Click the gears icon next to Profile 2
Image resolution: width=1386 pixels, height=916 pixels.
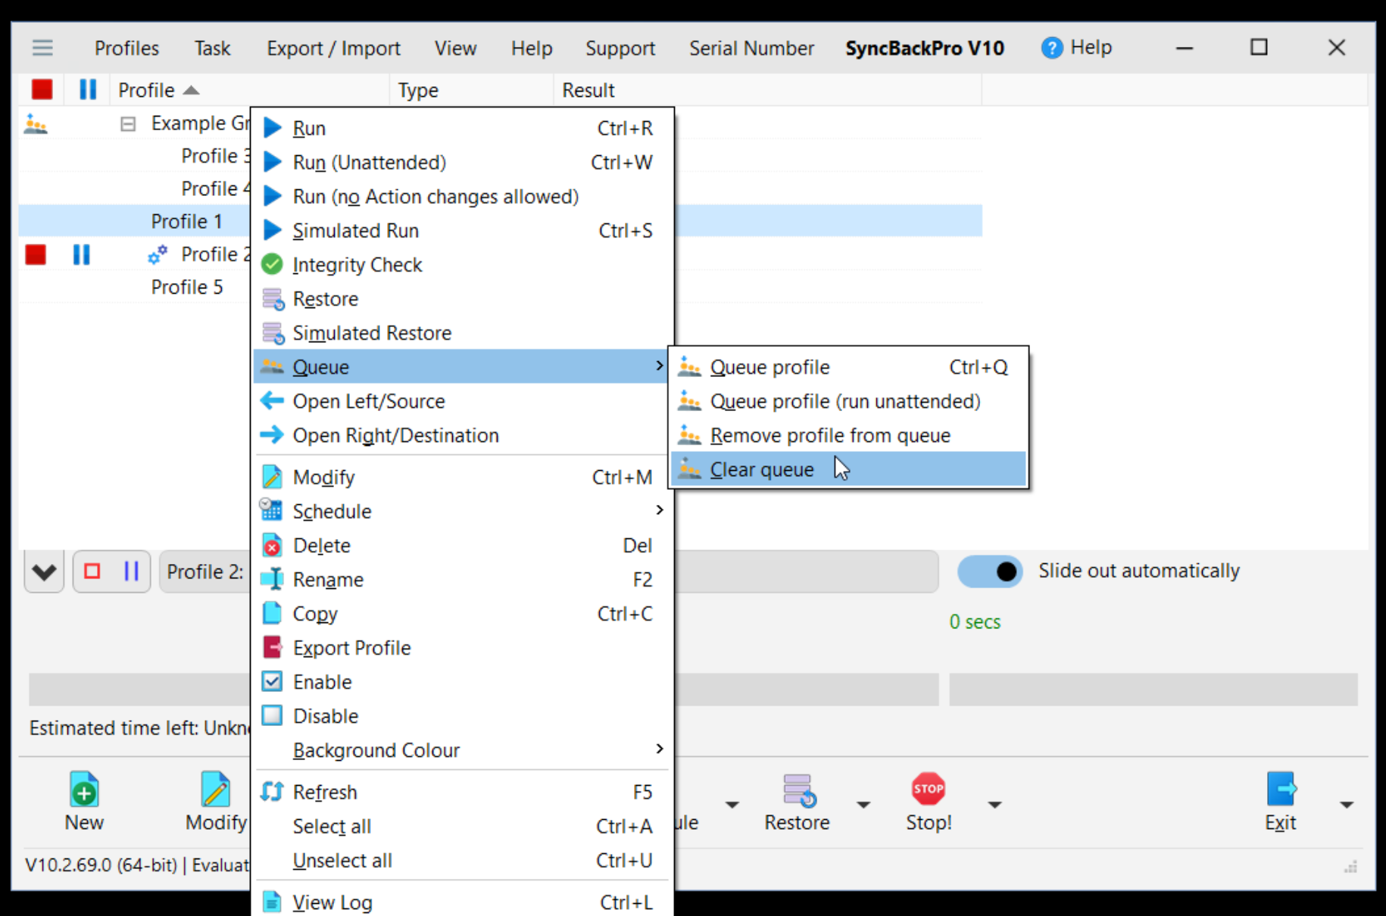coord(158,254)
